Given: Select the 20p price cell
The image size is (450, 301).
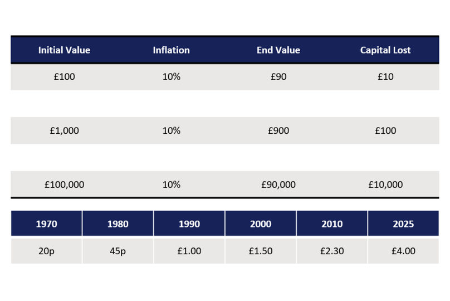Looking at the screenshot, I should pyautogui.click(x=46, y=251).
